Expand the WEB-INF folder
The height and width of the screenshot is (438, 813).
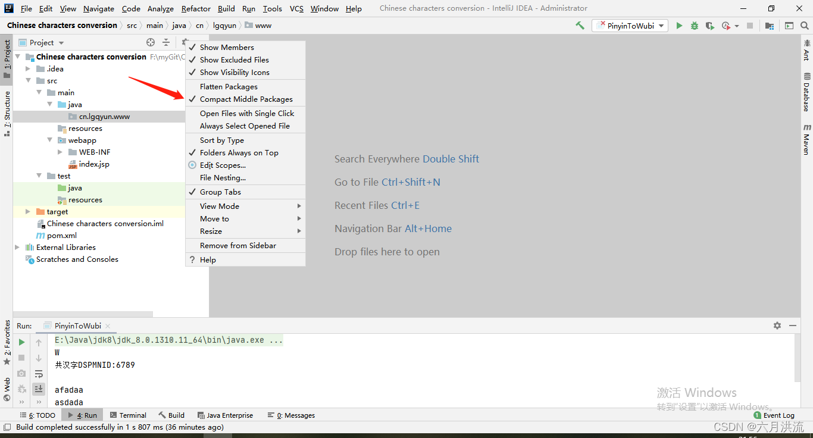point(61,152)
